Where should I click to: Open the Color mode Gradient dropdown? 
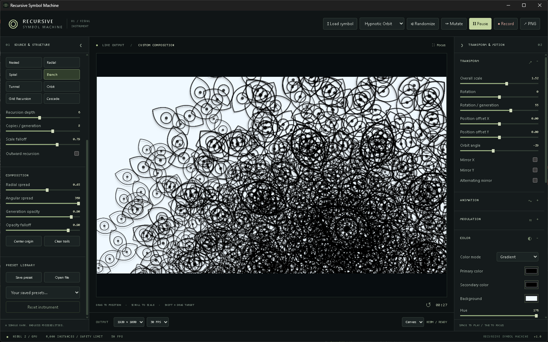click(517, 257)
